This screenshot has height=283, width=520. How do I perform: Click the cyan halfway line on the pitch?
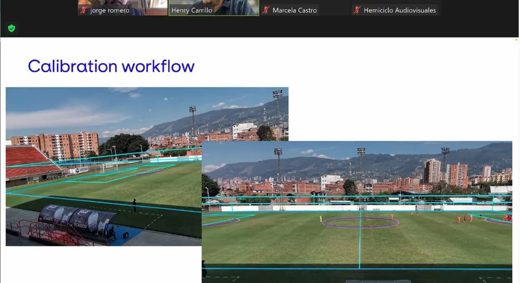click(359, 239)
